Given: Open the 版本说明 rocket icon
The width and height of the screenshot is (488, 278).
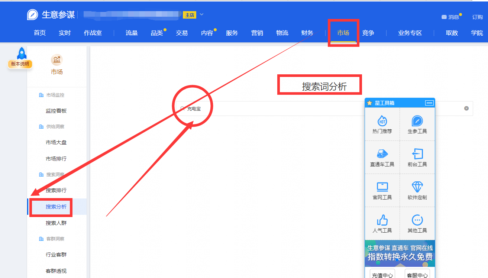Looking at the screenshot, I should pos(22,54).
